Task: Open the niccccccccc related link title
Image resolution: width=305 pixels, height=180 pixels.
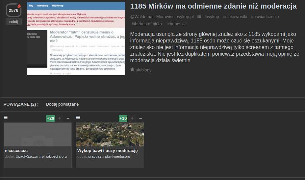Action: click(x=16, y=151)
